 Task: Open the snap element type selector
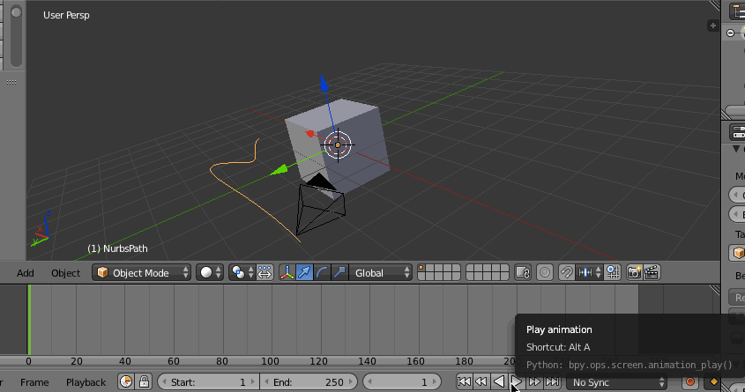tap(589, 273)
